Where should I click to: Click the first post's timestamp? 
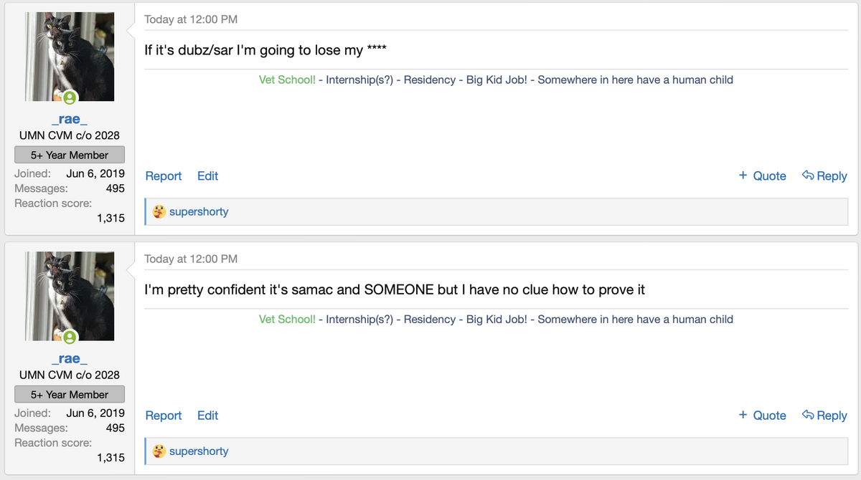191,19
